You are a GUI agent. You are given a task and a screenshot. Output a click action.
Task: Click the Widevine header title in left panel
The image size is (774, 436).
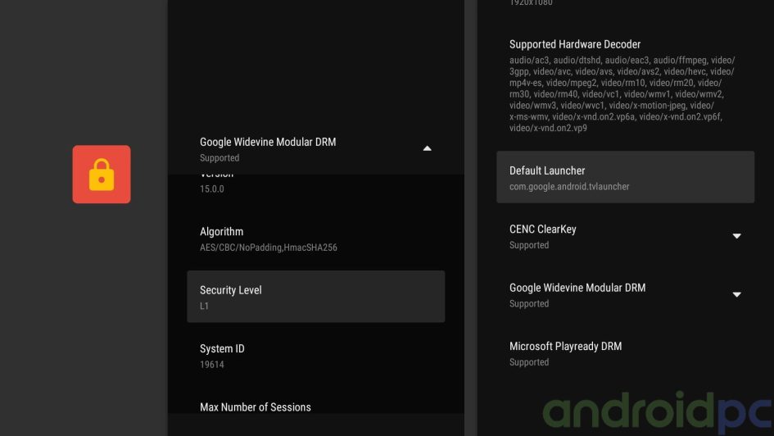click(x=267, y=142)
